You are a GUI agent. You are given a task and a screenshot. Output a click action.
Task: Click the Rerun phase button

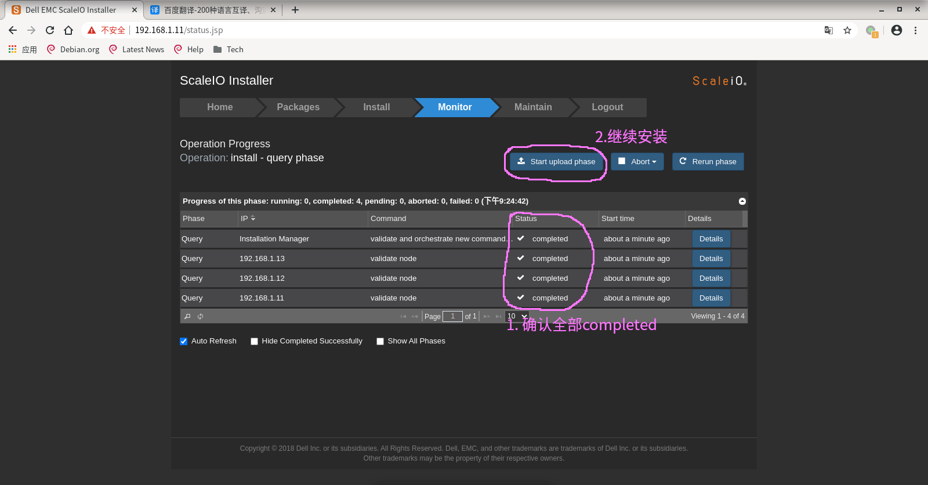(708, 162)
